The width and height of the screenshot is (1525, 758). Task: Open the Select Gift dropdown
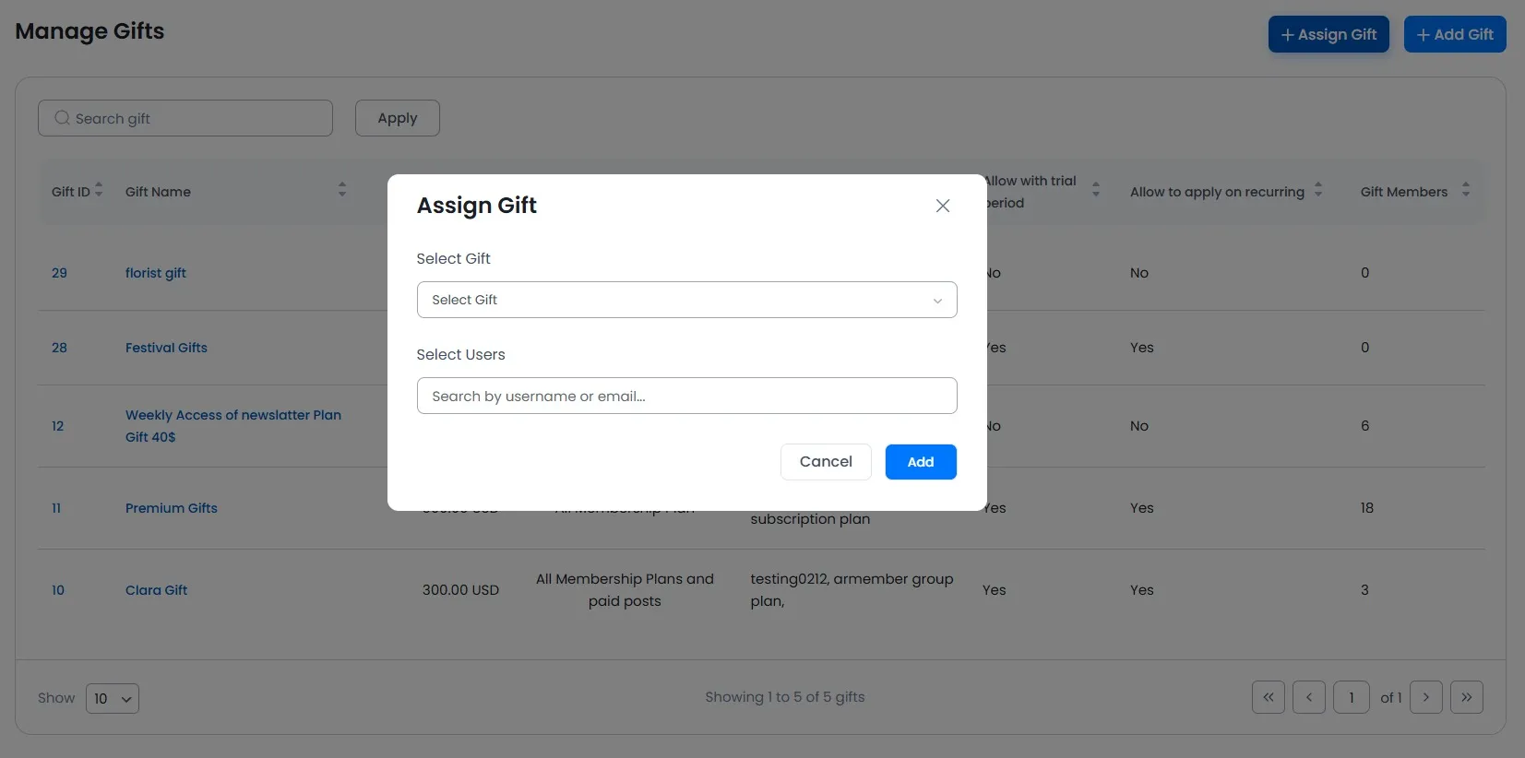pos(686,300)
